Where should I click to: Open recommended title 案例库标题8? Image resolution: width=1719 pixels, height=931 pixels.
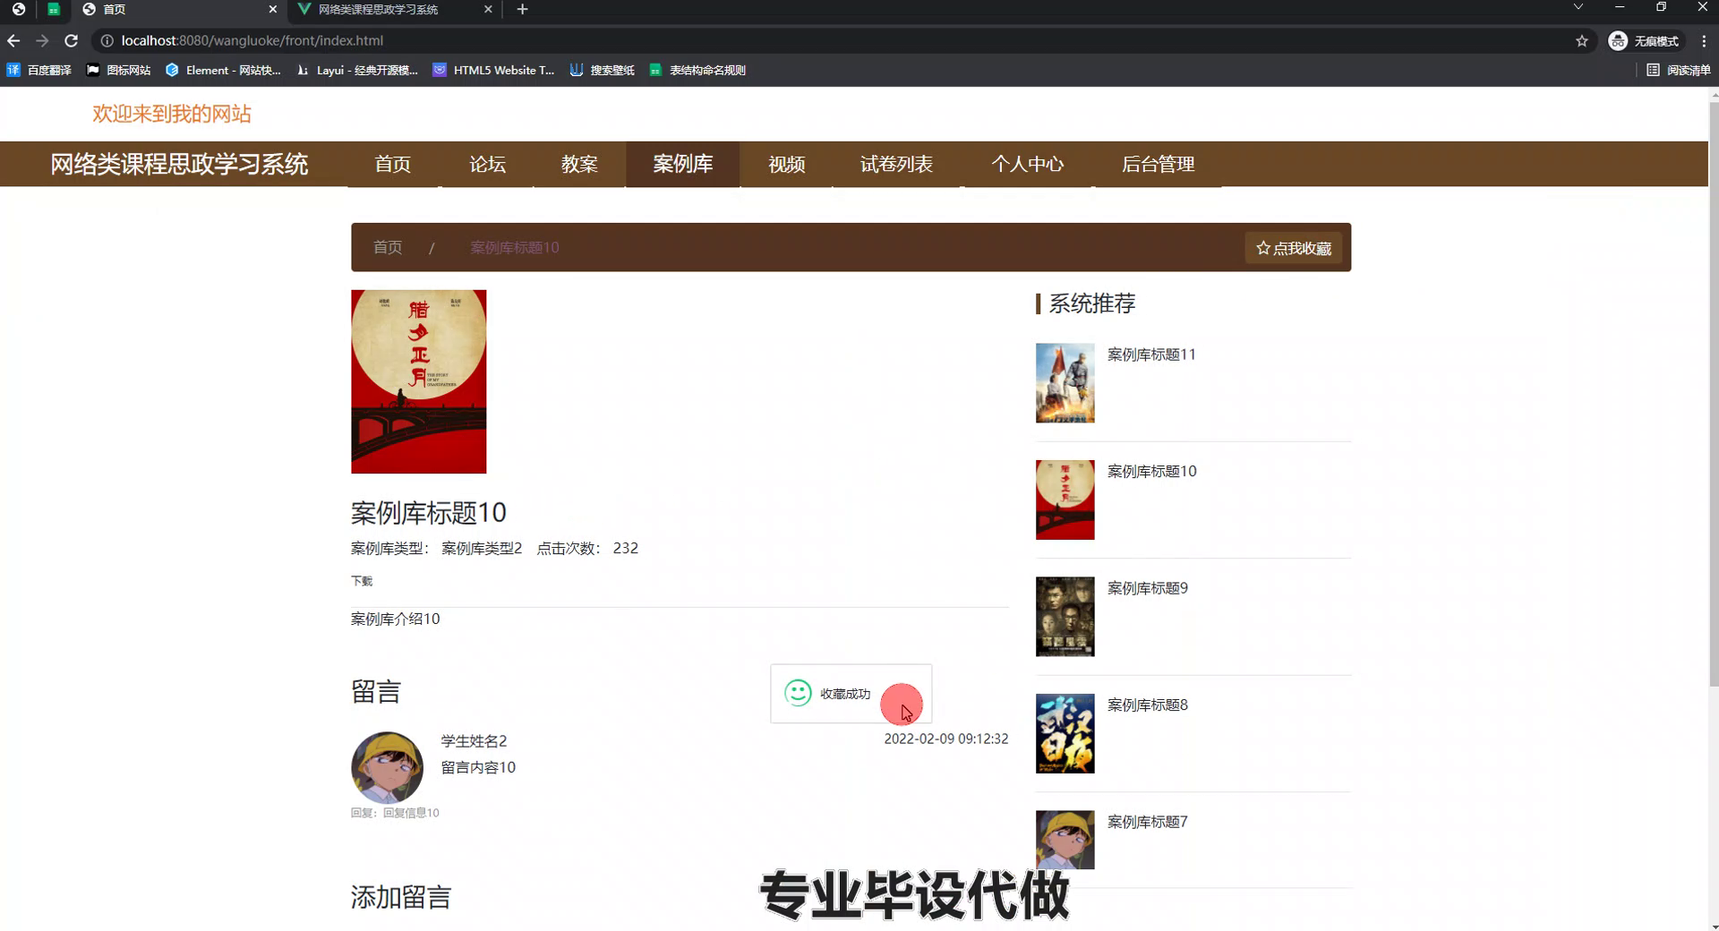pos(1148,705)
